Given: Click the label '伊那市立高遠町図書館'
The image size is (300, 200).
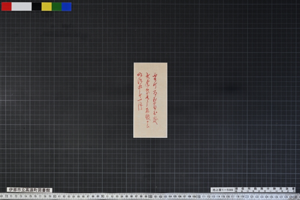Looking at the screenshot, I should tap(30, 190).
